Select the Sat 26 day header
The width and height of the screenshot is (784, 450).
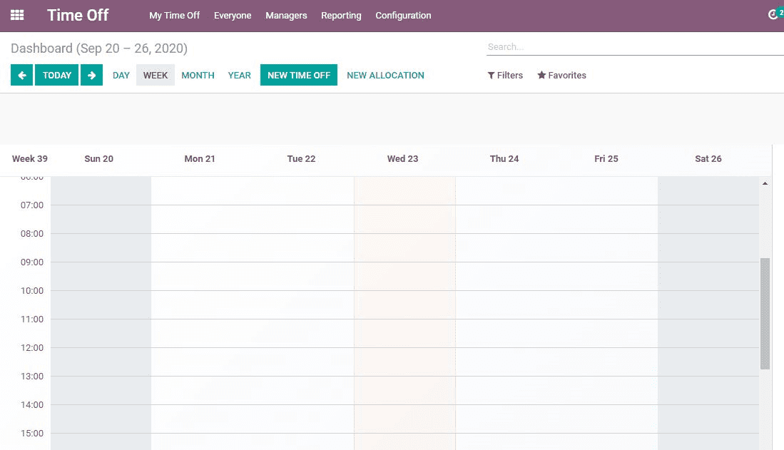click(708, 158)
